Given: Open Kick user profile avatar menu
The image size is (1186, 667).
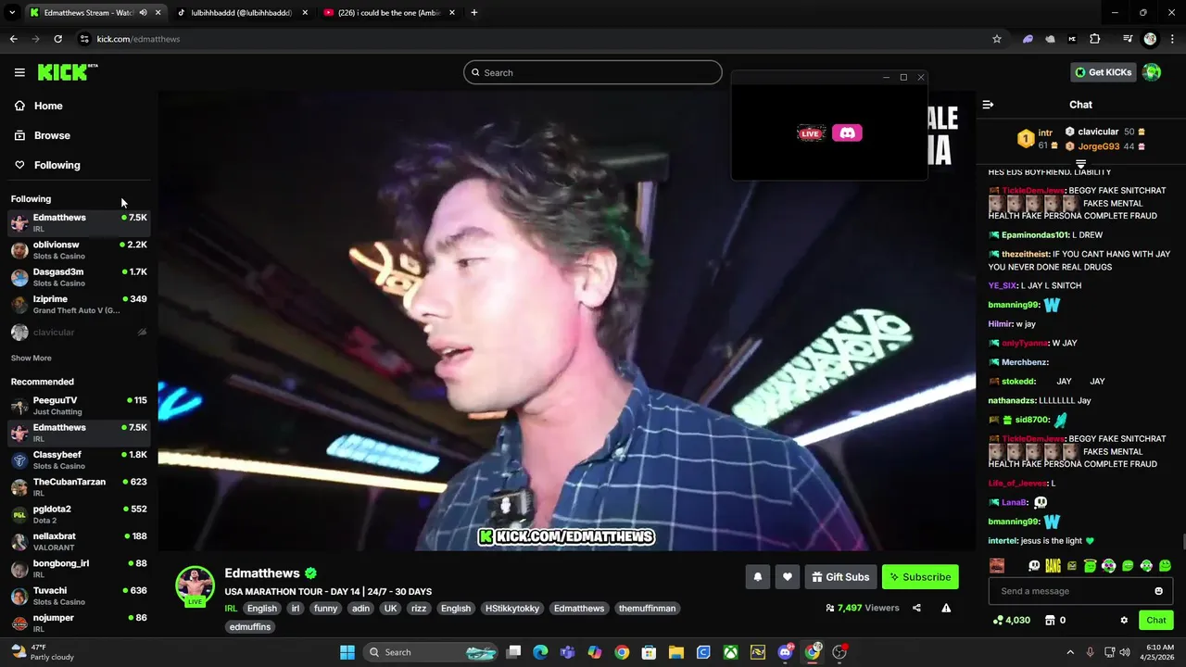Looking at the screenshot, I should pyautogui.click(x=1152, y=72).
